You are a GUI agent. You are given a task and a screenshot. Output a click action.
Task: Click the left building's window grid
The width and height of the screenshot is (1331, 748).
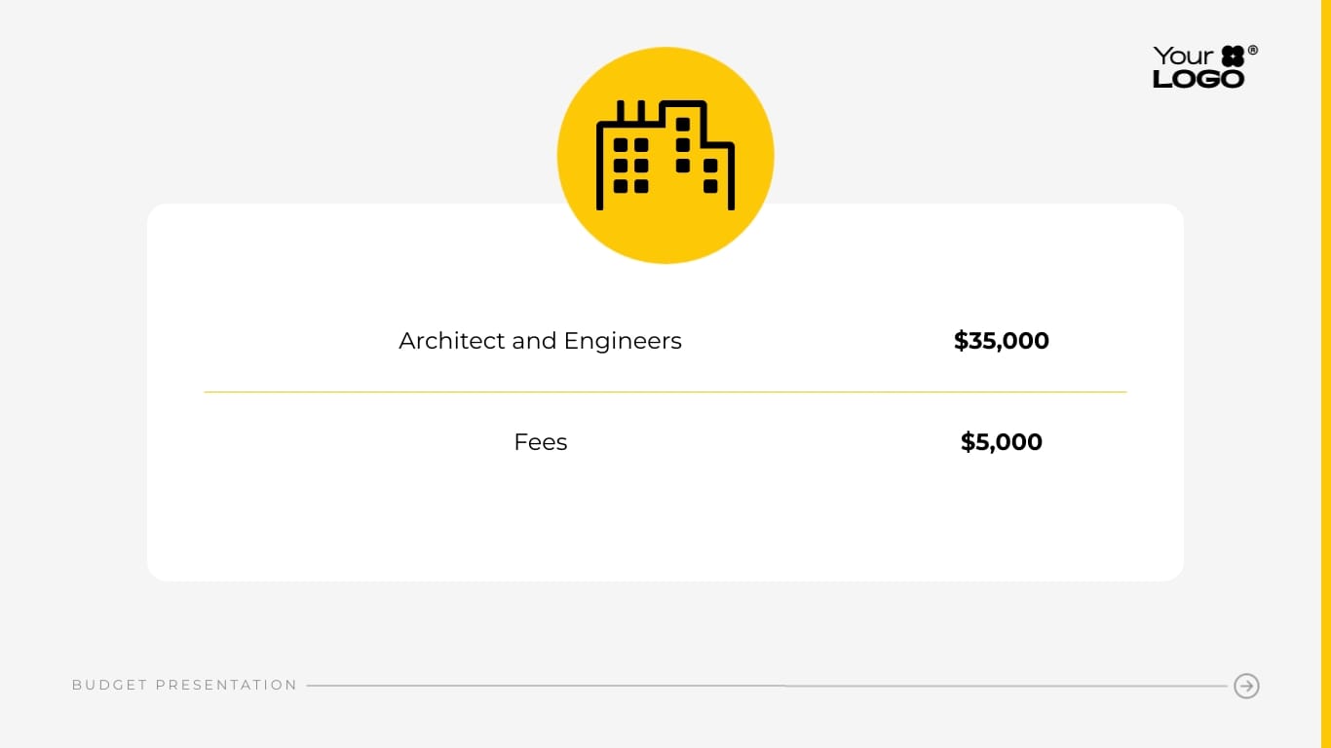(630, 166)
